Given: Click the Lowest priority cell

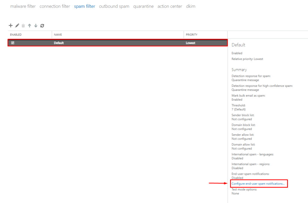Looking at the screenshot, I should (x=190, y=43).
